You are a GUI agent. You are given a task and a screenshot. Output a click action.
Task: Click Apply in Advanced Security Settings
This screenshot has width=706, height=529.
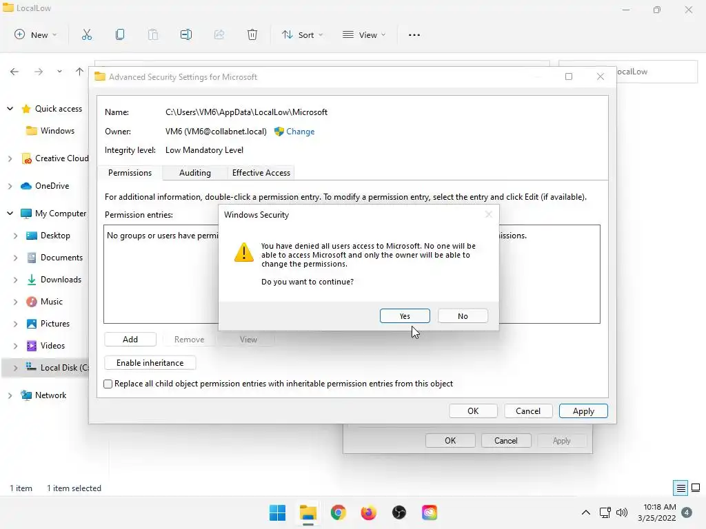tap(583, 411)
